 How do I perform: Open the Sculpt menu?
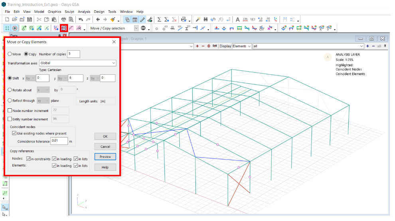pos(69,12)
